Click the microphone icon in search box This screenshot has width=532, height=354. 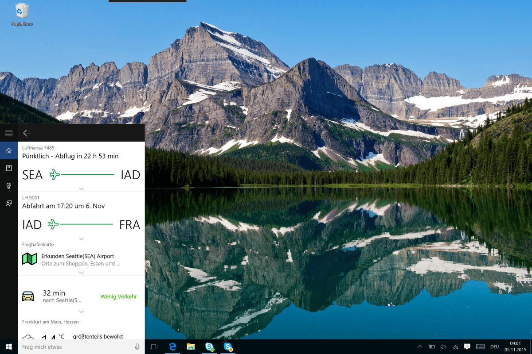tap(137, 347)
